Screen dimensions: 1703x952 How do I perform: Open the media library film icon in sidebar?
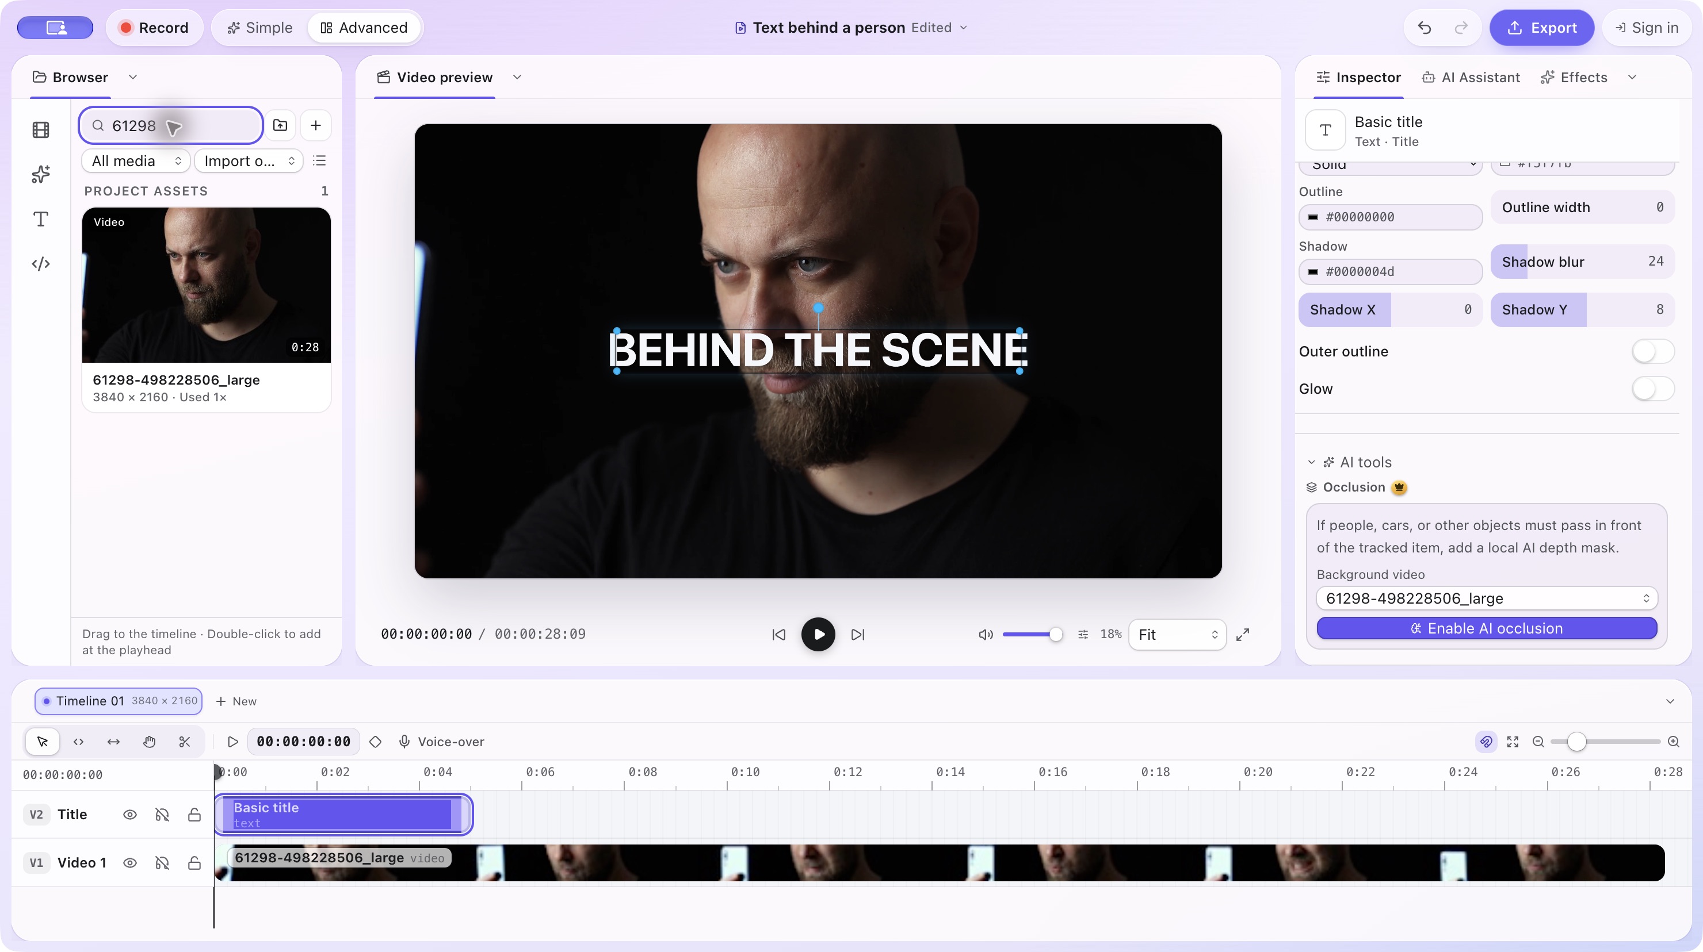tap(41, 129)
